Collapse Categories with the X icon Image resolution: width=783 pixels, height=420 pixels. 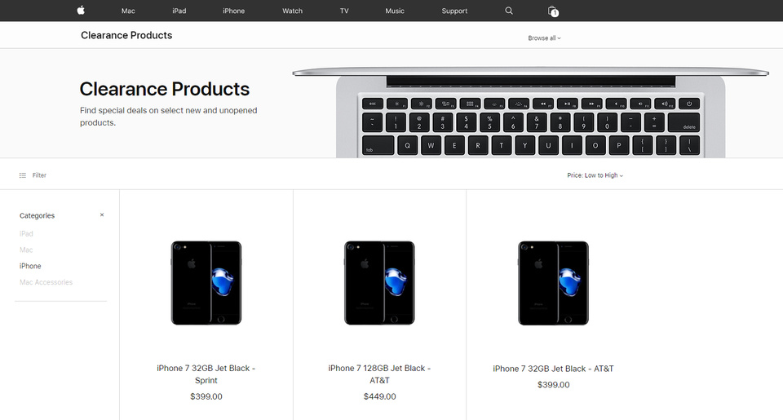(102, 214)
